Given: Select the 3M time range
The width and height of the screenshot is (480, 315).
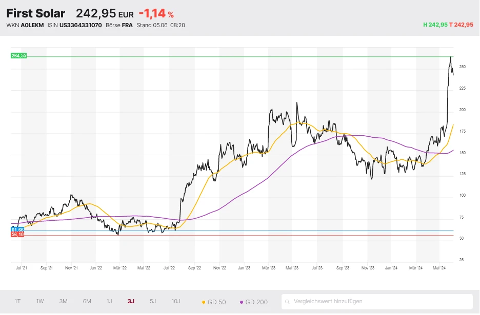Looking at the screenshot, I should tap(63, 302).
